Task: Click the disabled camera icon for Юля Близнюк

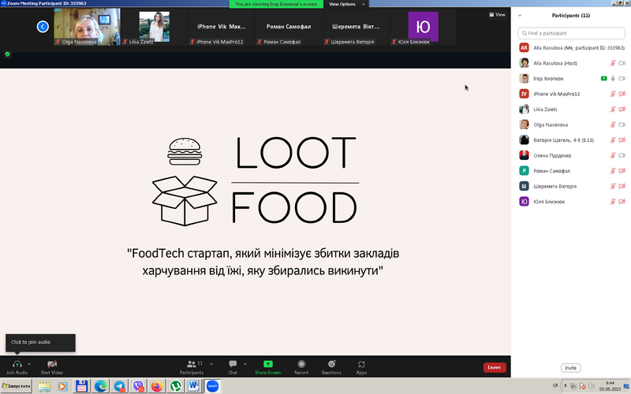Action: (x=622, y=202)
